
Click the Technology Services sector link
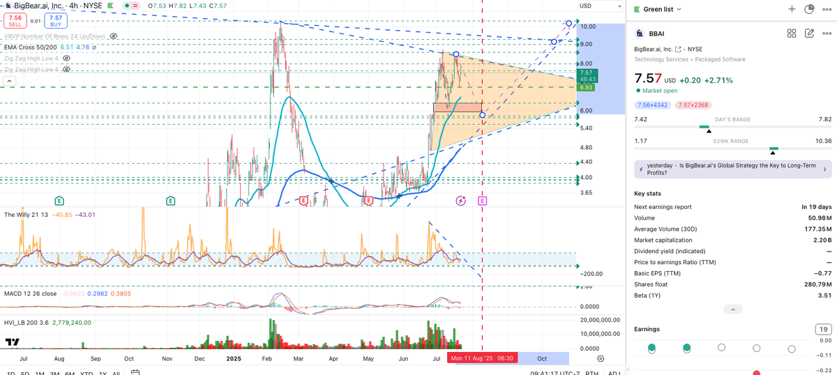661,60
